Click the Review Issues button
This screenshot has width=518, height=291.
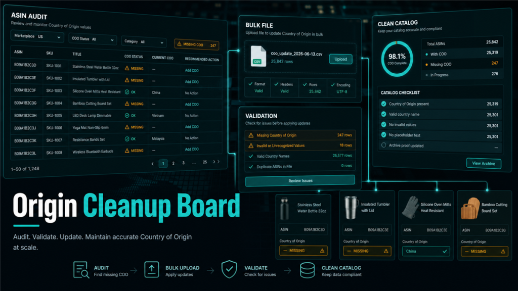pyautogui.click(x=300, y=181)
